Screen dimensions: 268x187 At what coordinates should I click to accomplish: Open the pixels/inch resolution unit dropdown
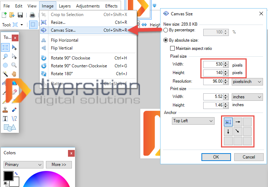(x=247, y=82)
